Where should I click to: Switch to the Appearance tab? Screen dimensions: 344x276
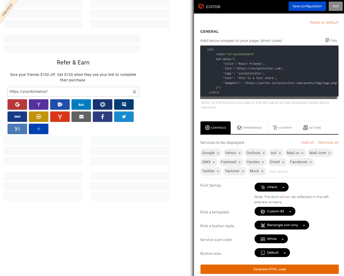[249, 128]
